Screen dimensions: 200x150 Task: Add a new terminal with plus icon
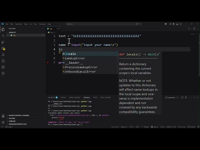(x=177, y=97)
